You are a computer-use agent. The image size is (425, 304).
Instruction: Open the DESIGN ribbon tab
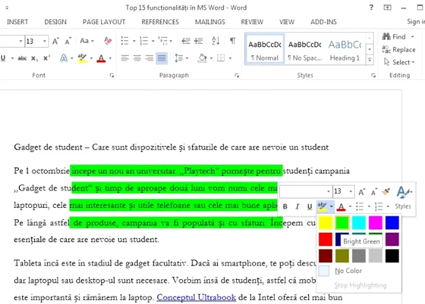[x=56, y=22]
